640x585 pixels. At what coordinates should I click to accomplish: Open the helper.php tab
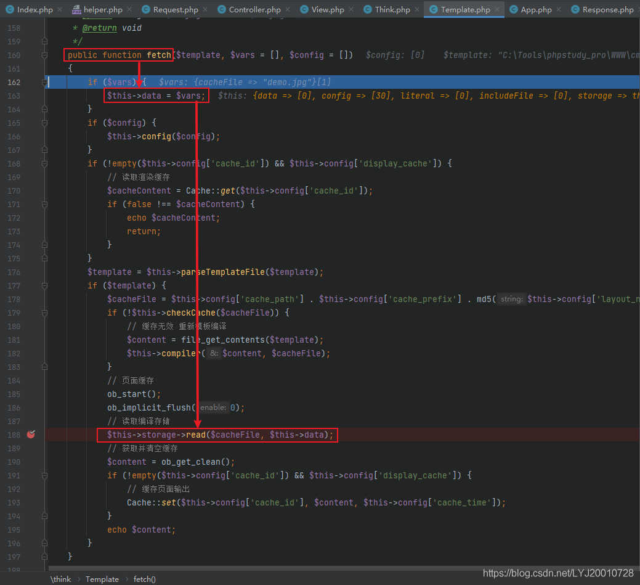tap(102, 9)
